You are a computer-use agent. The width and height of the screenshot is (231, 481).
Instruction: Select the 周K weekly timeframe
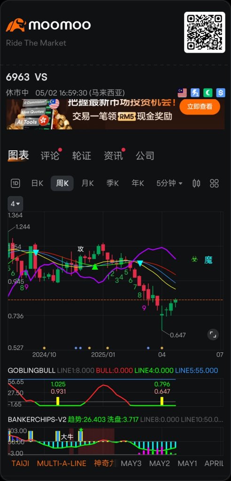pyautogui.click(x=62, y=184)
